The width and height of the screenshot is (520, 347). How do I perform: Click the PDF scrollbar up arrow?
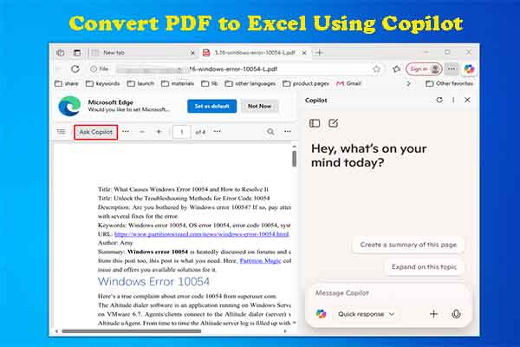click(294, 147)
